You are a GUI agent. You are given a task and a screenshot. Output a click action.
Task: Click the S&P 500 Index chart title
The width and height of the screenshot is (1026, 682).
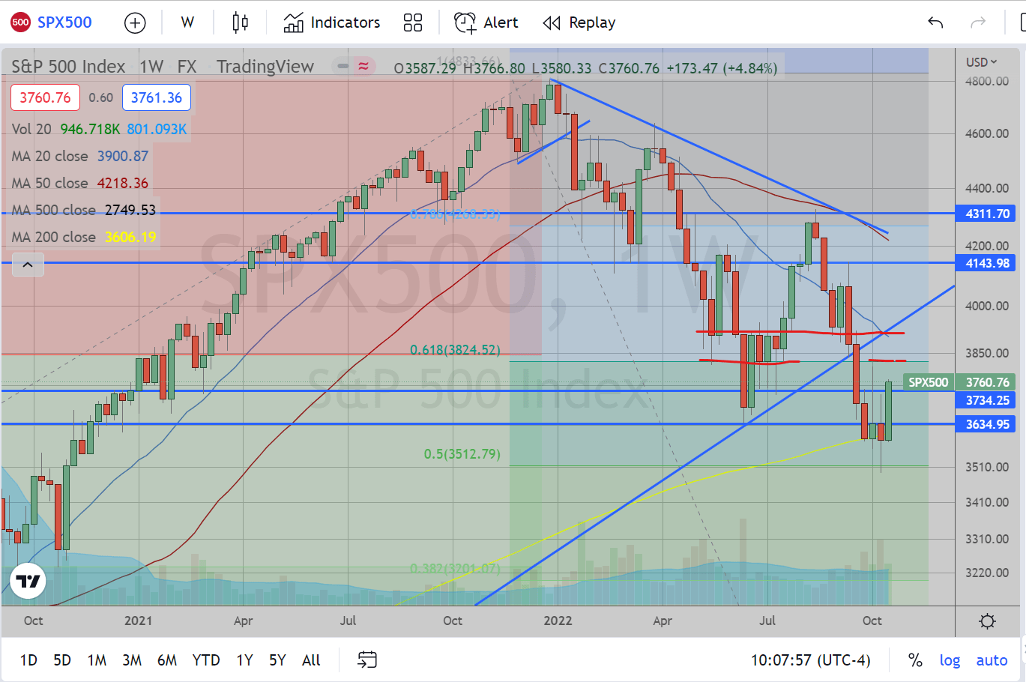[68, 67]
